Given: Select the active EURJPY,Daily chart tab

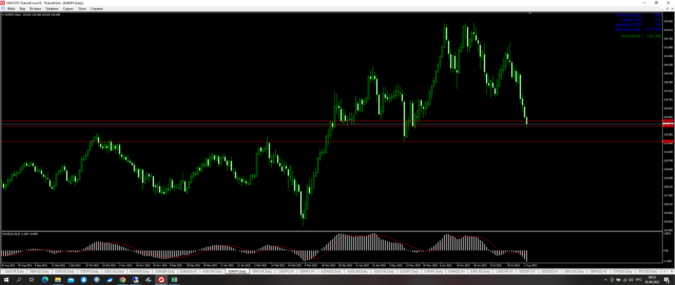Looking at the screenshot, I should click(x=238, y=271).
